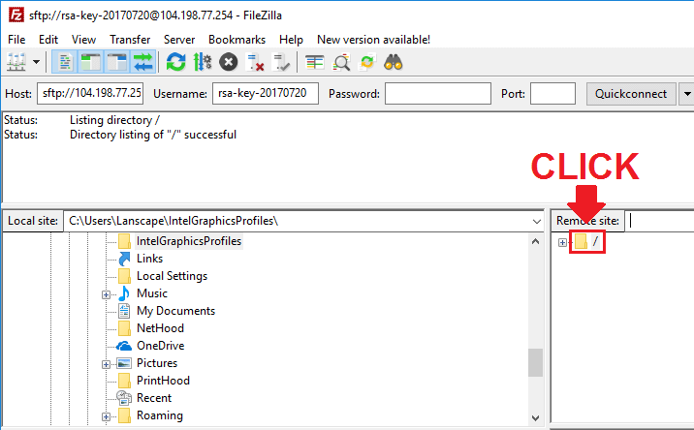
Task: Click the Recent folder icon
Action: 124,398
